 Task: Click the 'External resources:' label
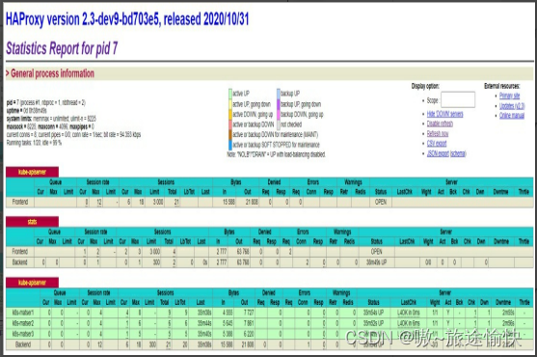point(501,86)
